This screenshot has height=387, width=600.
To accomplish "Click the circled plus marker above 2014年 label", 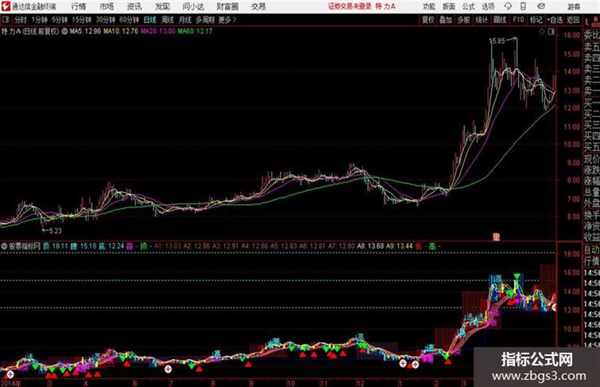I will pyautogui.click(x=10, y=374).
